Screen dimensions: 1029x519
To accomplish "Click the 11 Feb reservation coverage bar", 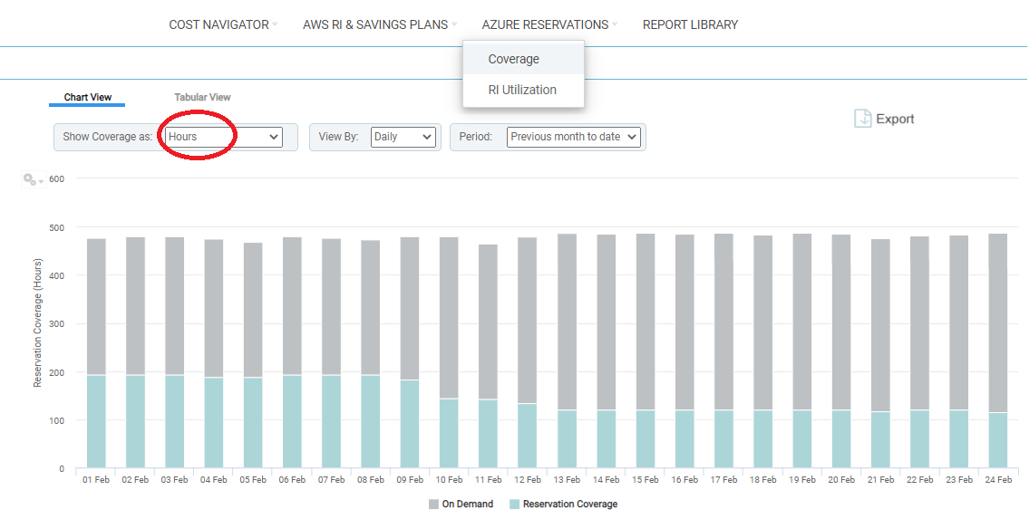I will tap(488, 433).
